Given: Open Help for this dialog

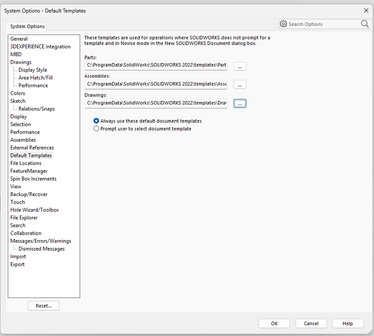Looking at the screenshot, I should (x=347, y=323).
